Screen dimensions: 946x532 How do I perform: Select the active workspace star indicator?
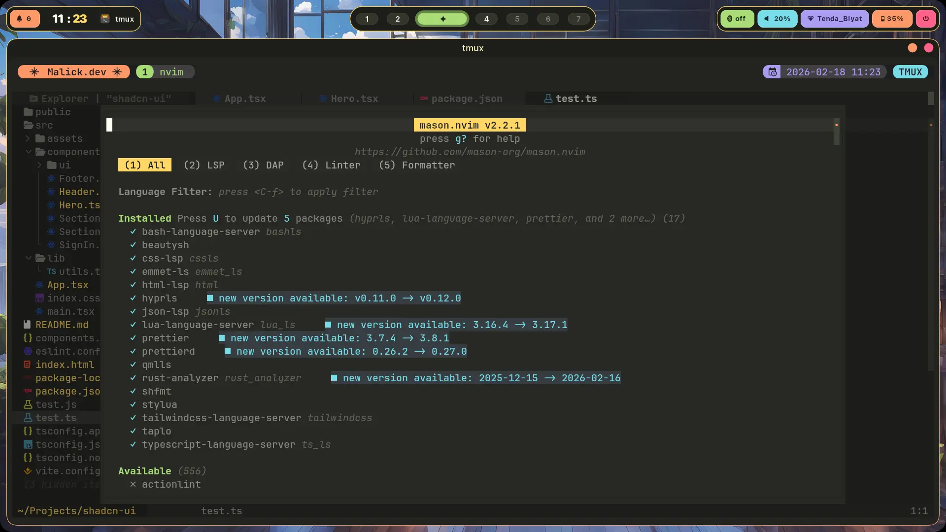[x=442, y=19]
